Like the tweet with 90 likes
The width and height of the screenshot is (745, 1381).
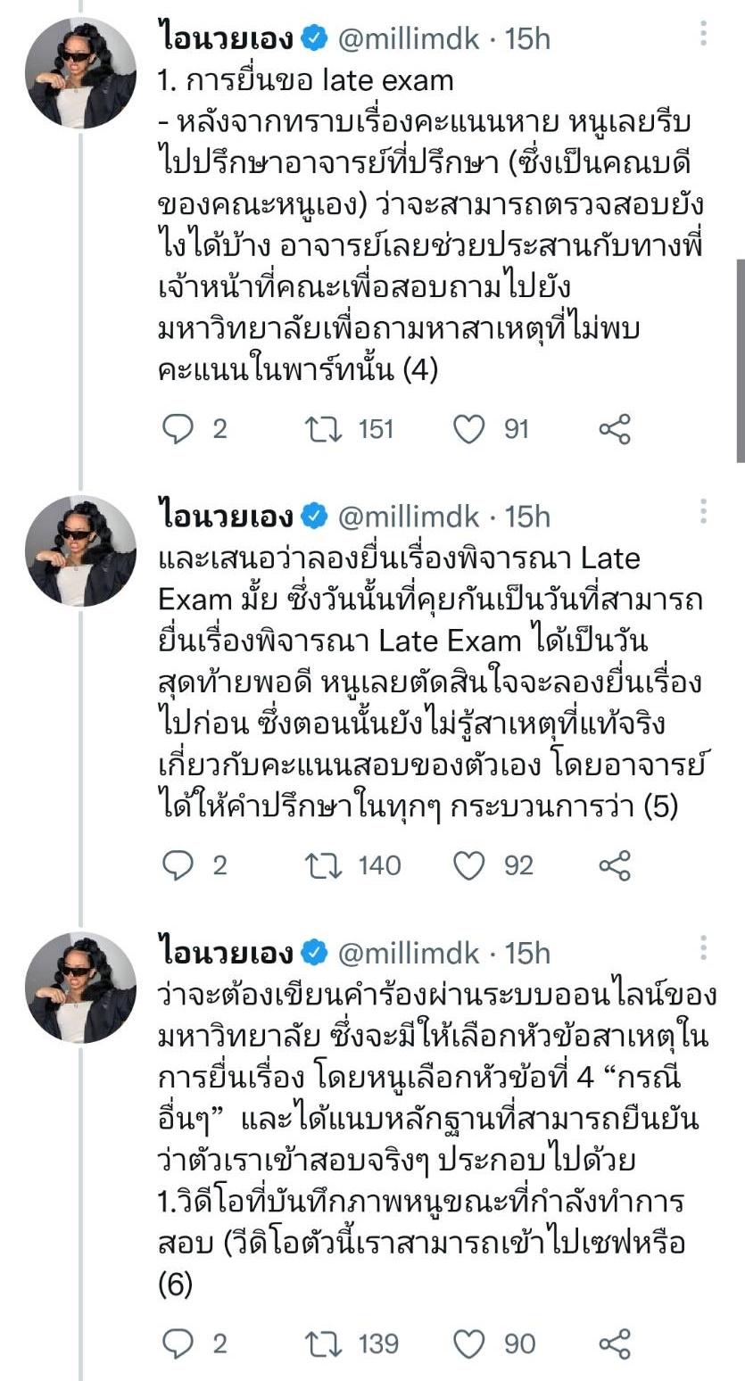[x=468, y=1344]
